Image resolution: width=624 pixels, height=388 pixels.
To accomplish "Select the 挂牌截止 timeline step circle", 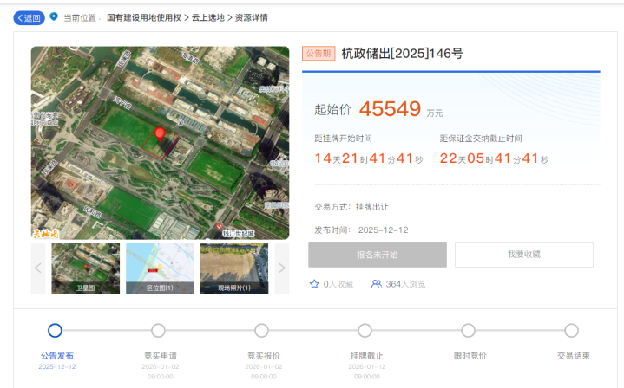I will point(365,330).
